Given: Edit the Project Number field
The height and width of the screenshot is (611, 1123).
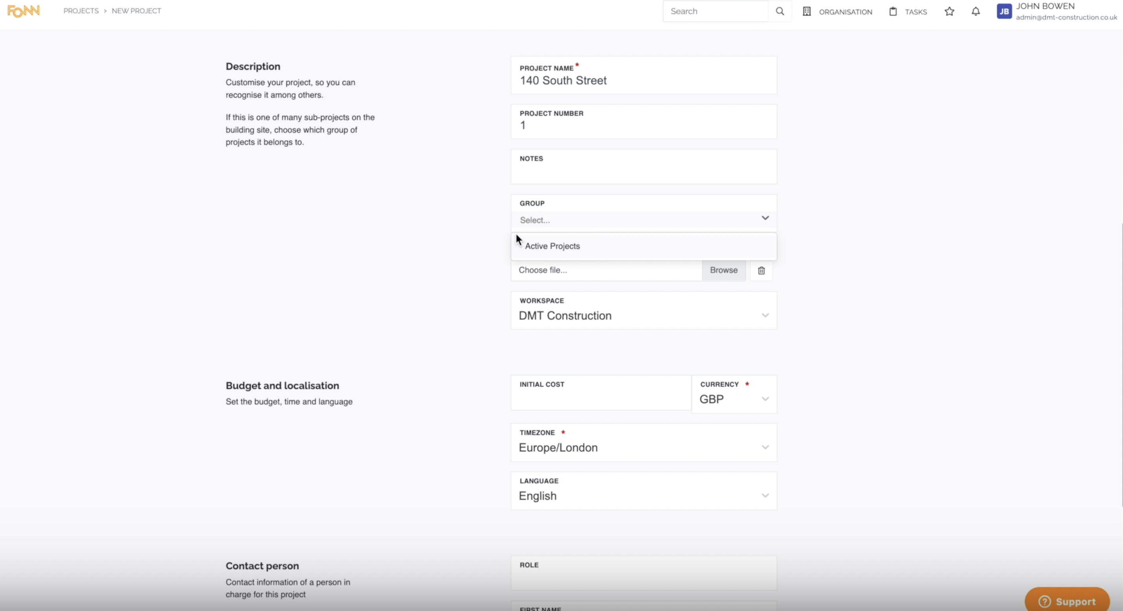Looking at the screenshot, I should click(x=644, y=122).
